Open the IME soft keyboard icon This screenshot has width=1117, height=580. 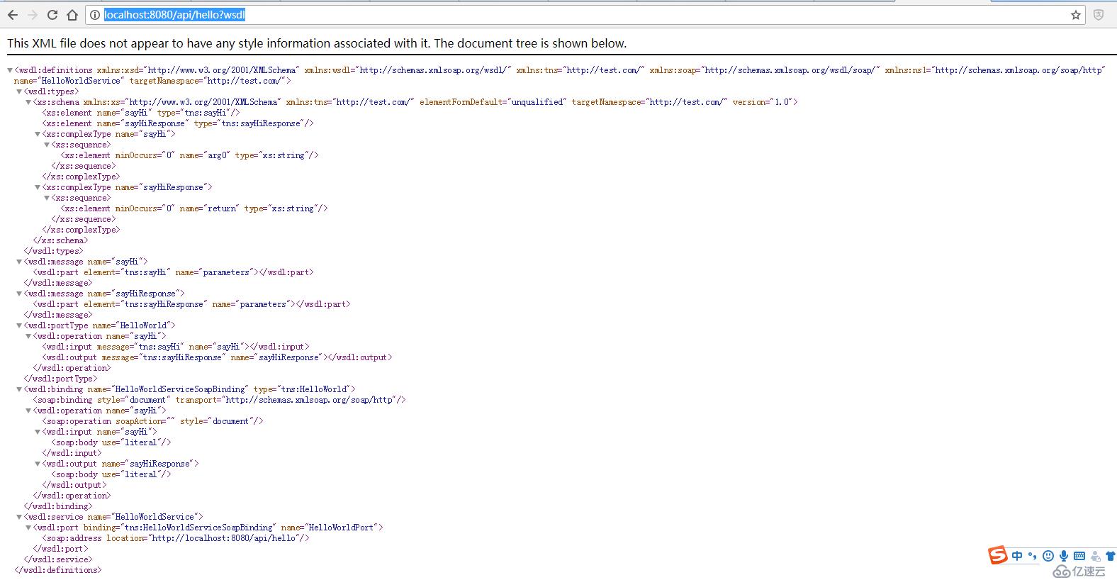pyautogui.click(x=1079, y=556)
